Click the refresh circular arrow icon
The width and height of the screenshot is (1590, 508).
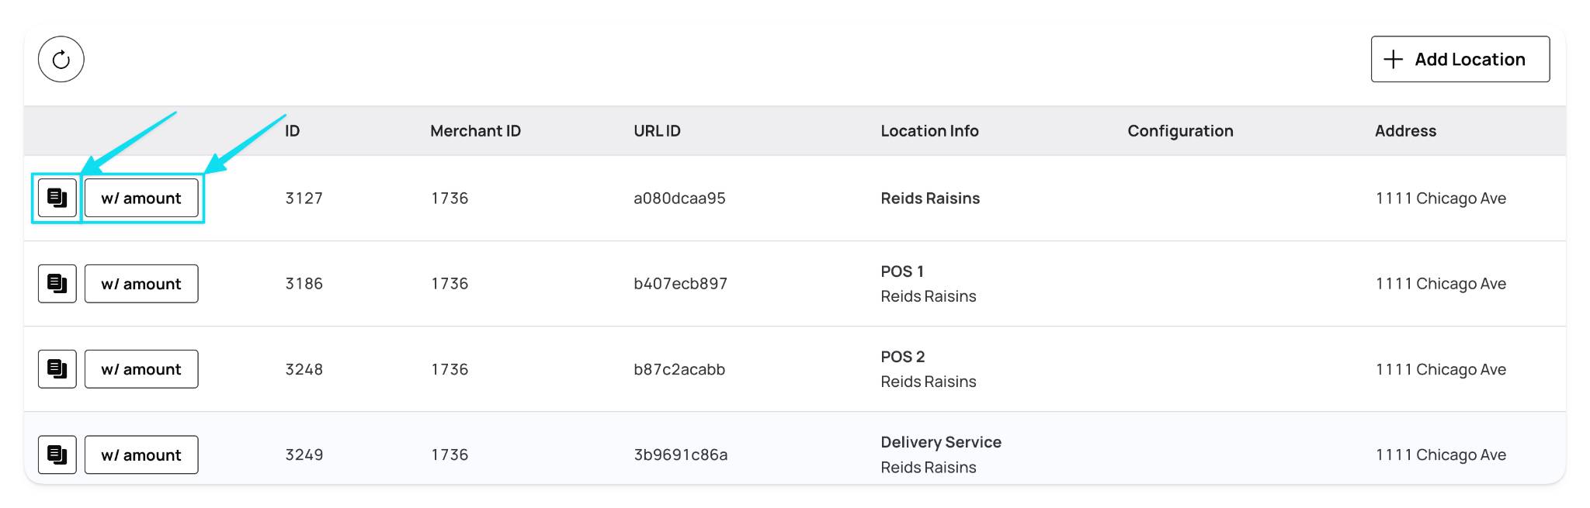pos(61,59)
